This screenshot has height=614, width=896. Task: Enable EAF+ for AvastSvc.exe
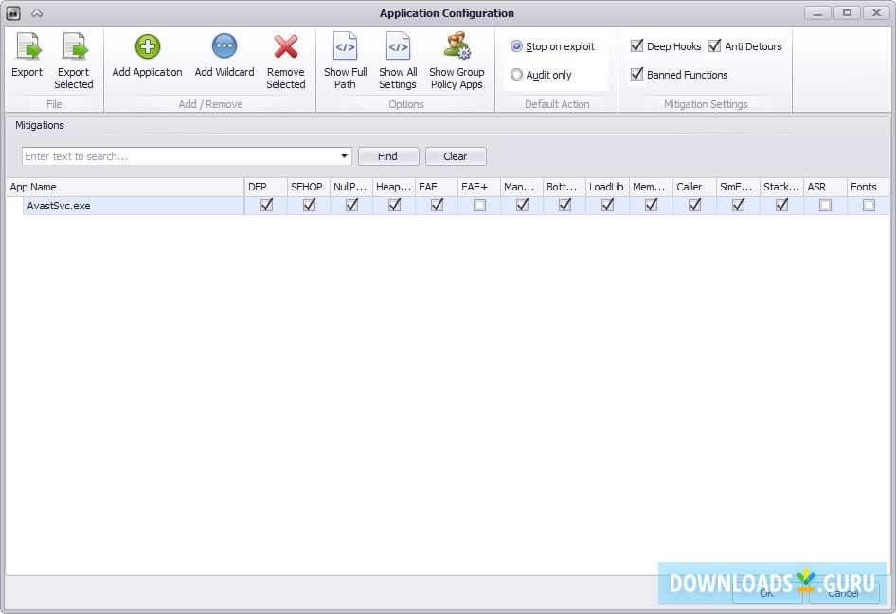point(479,205)
